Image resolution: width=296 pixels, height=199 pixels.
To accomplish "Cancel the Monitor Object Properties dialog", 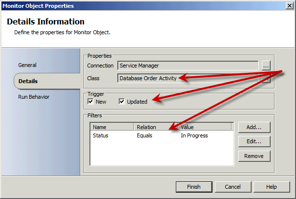I will (233, 187).
